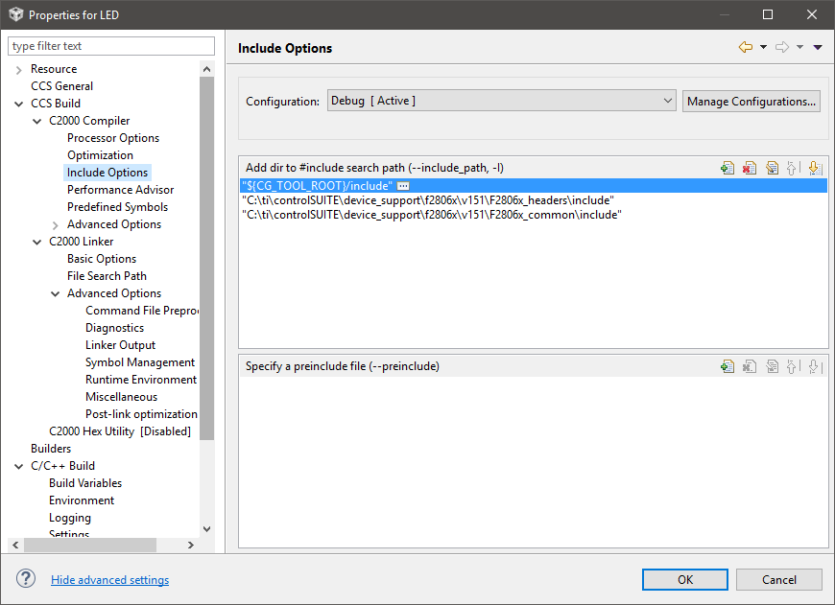Go back using the yellow arrow
Image resolution: width=835 pixels, height=605 pixels.
pyautogui.click(x=745, y=47)
